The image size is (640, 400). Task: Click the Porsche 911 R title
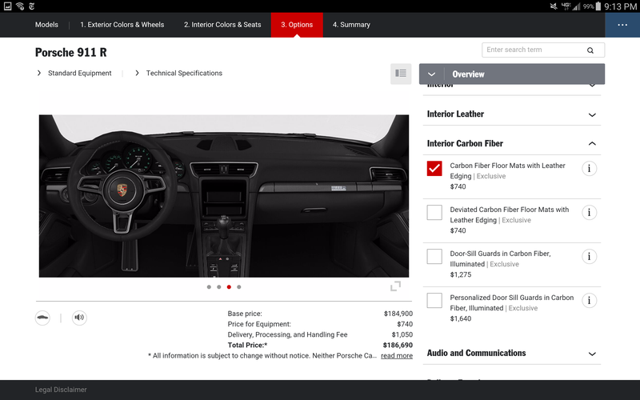point(71,53)
